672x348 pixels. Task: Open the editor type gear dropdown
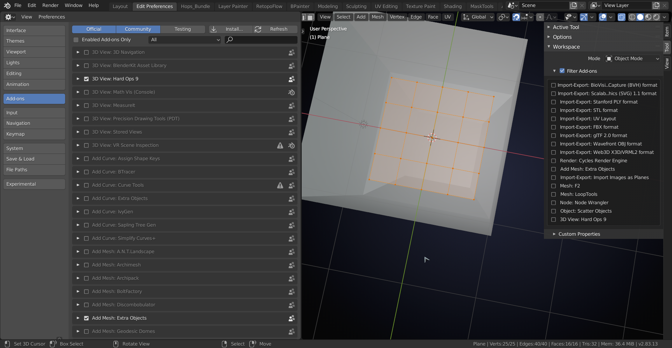pyautogui.click(x=10, y=17)
